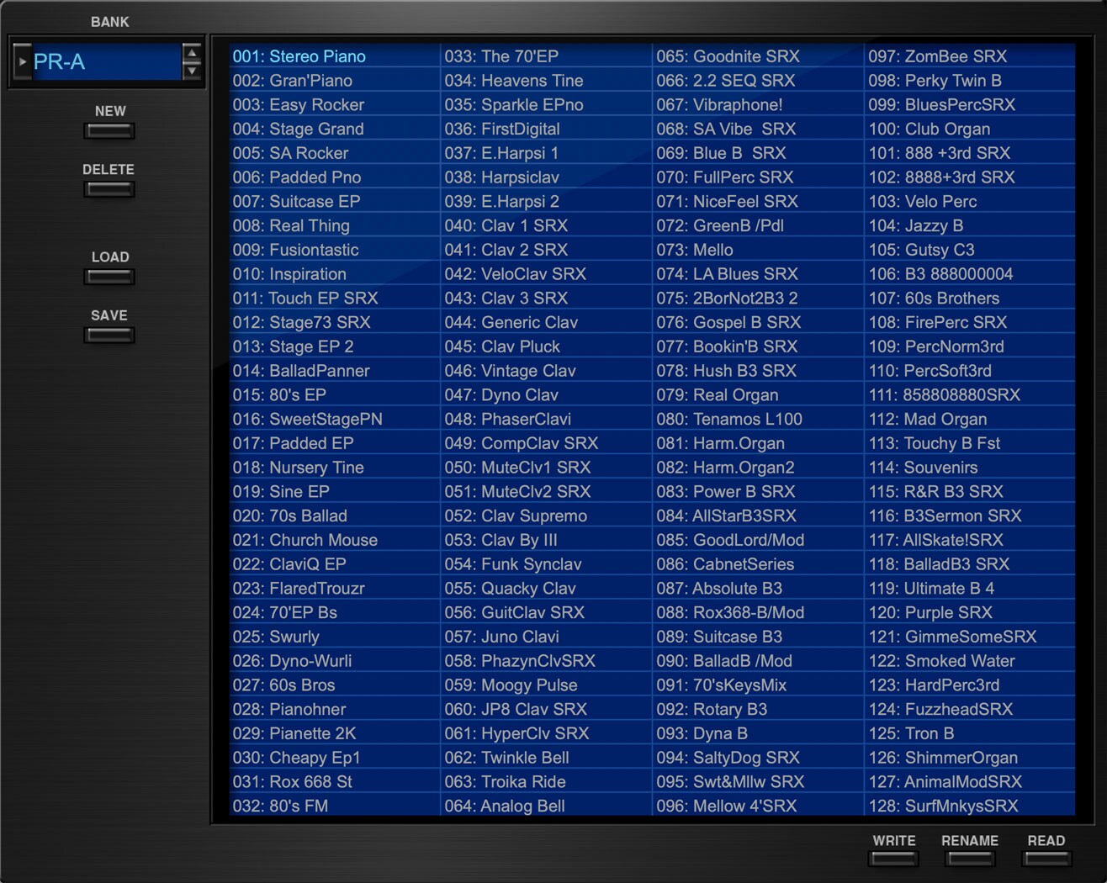Click the bank up arrow stepper
Image resolution: width=1107 pixels, height=883 pixels.
pyautogui.click(x=192, y=54)
